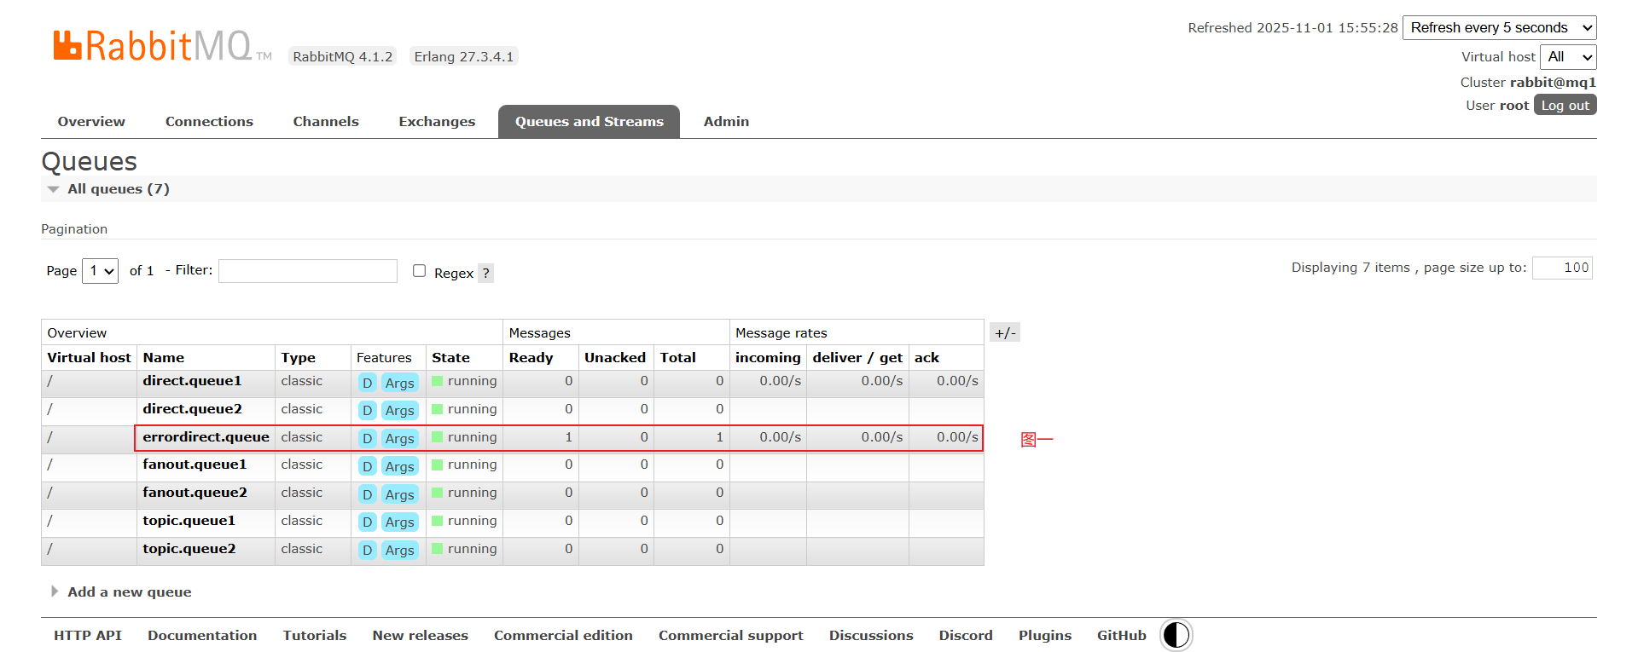
Task: Click D feature badge for direct.queue1
Action: [x=367, y=383]
